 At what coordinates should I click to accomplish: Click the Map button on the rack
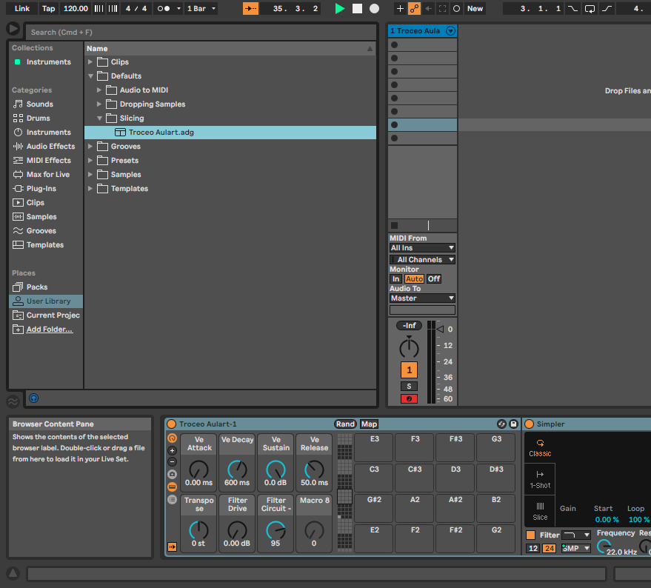coord(368,424)
